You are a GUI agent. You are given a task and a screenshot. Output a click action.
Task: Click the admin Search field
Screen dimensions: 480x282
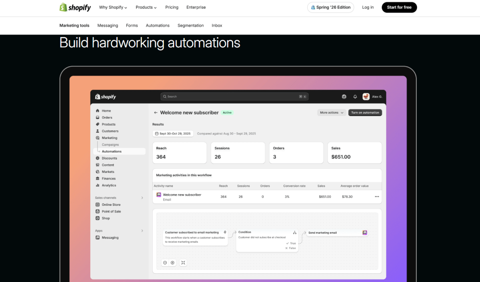[x=234, y=97]
